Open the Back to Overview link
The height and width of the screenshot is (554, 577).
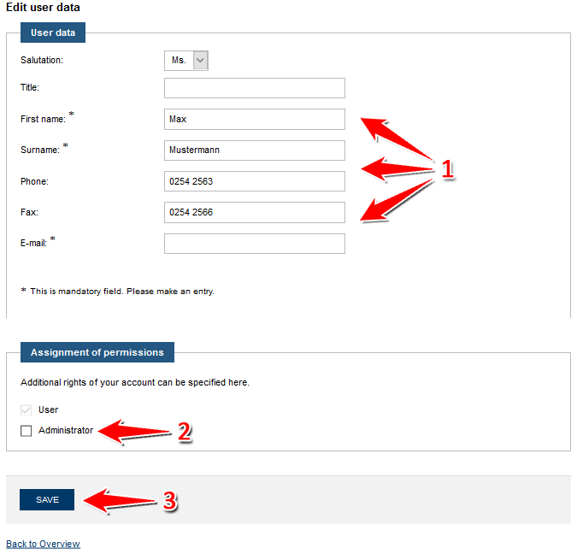[x=43, y=544]
